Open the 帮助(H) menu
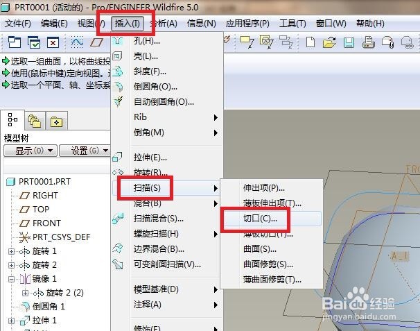Image resolution: width=420 pixels, height=331 pixels. [x=370, y=24]
